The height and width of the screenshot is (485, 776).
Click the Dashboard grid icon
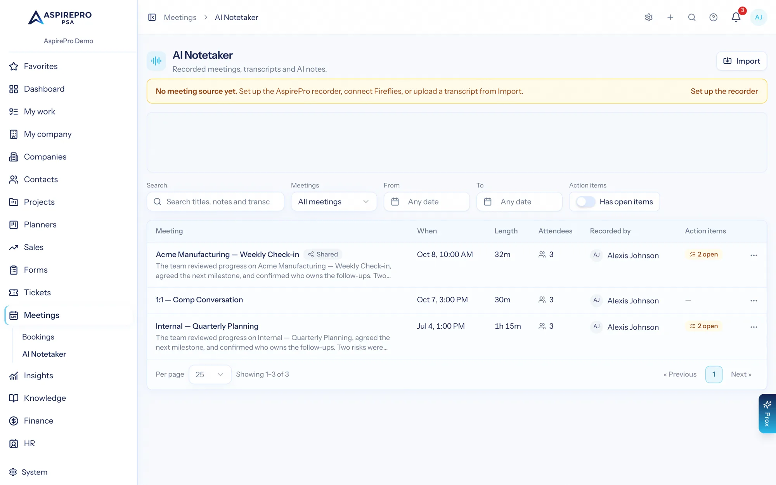[x=14, y=89]
